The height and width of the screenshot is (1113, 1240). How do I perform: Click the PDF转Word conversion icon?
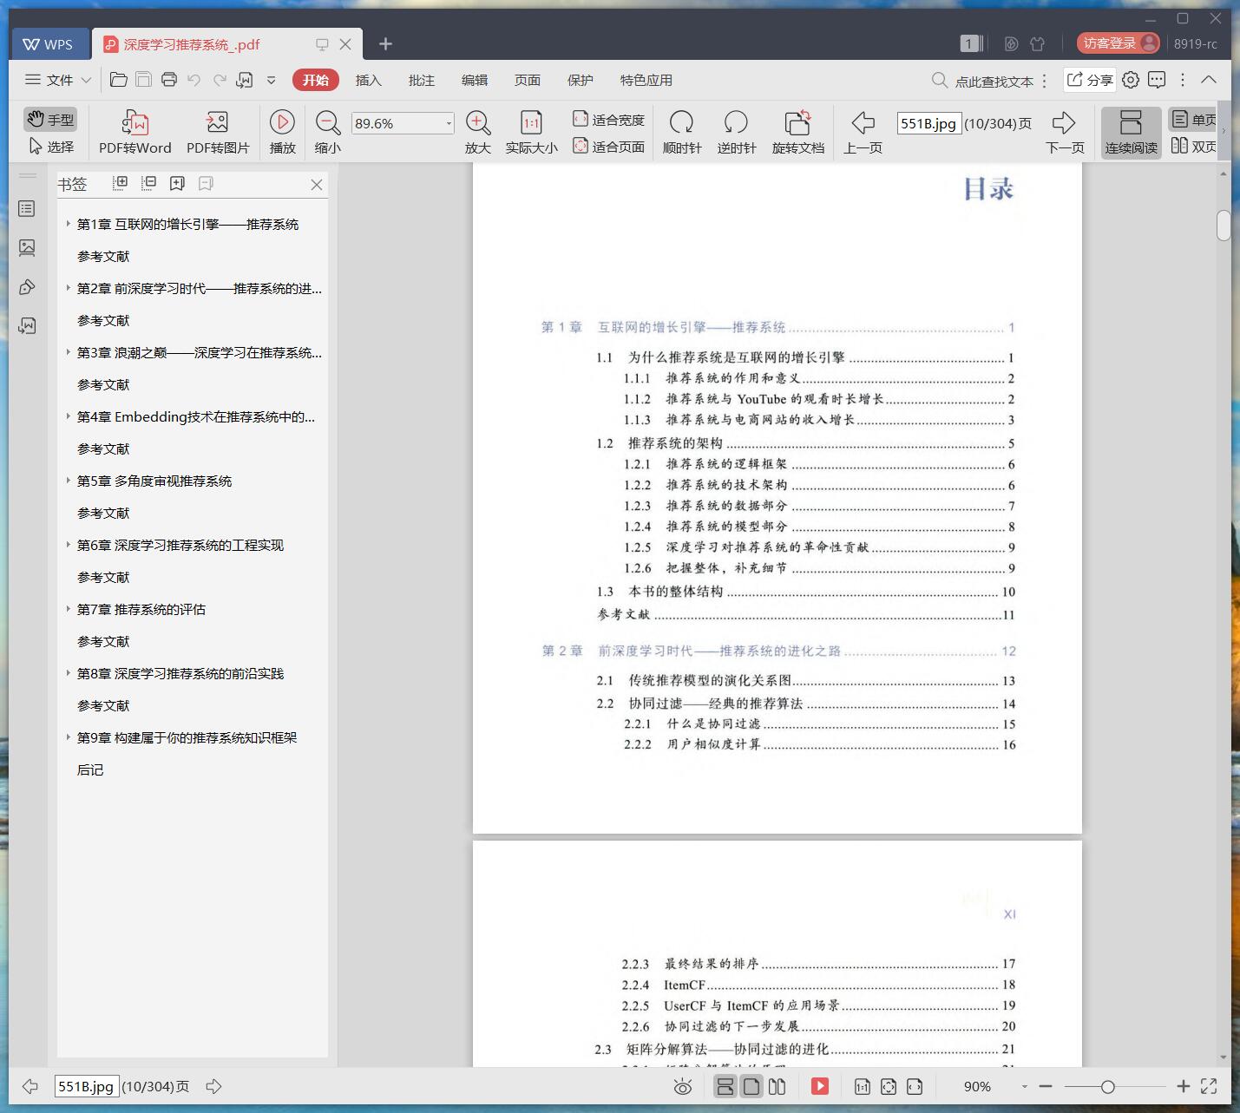point(135,122)
